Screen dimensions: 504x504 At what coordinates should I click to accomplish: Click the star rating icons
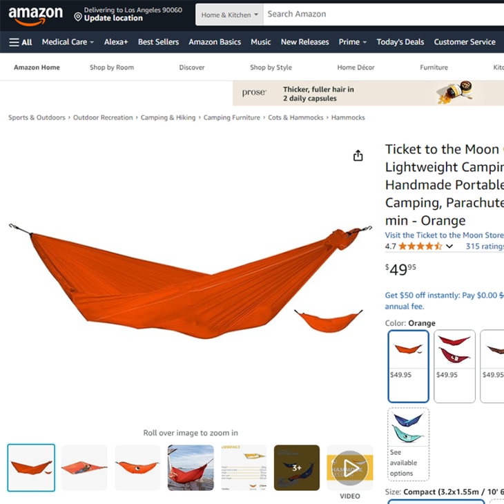[x=420, y=246]
